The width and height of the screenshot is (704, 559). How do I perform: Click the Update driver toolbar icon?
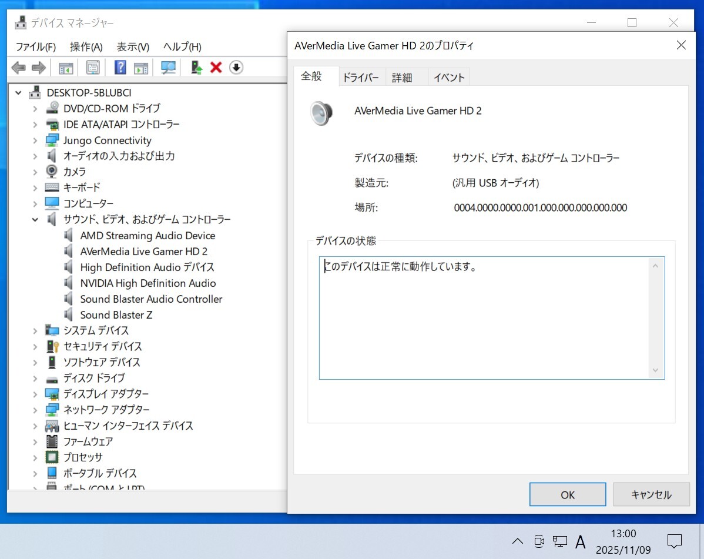pos(196,68)
